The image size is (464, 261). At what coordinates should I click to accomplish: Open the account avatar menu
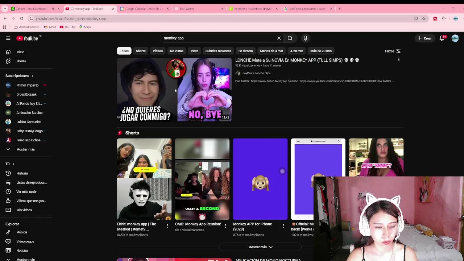tap(455, 38)
